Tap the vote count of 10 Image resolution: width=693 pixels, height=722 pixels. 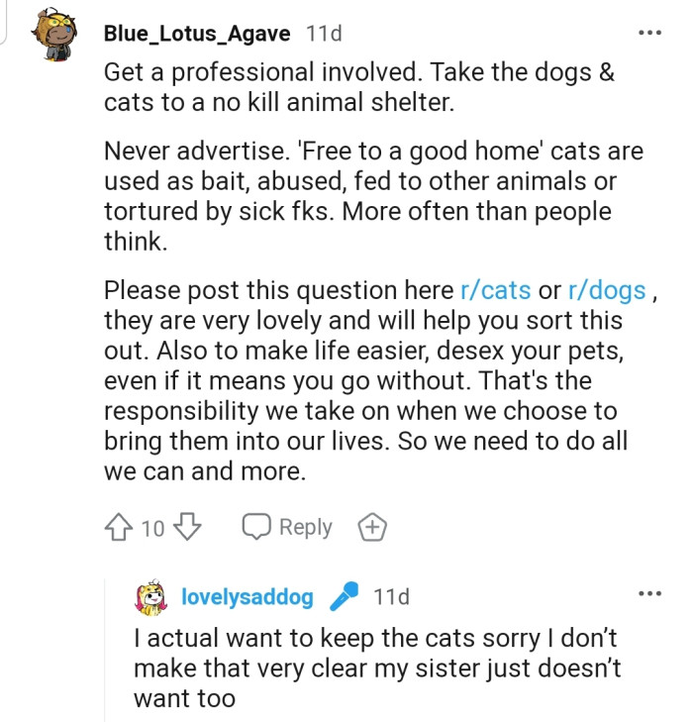(152, 528)
